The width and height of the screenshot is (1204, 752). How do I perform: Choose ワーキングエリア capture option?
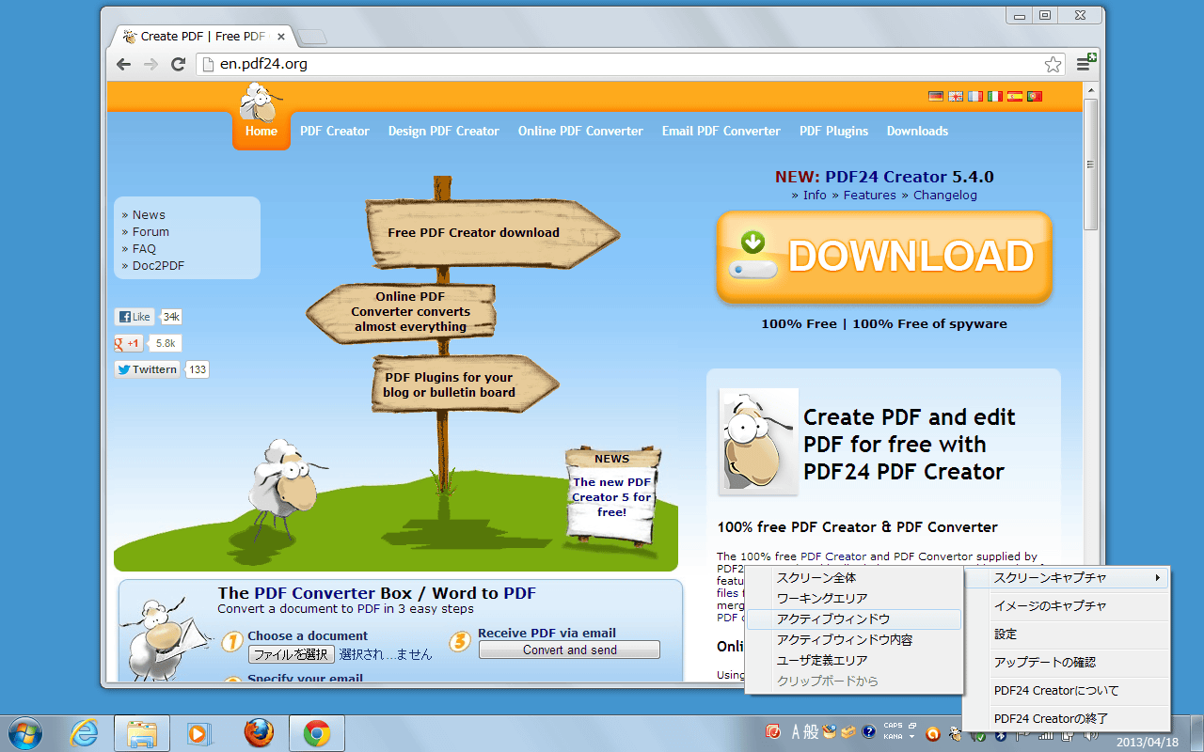point(854,598)
